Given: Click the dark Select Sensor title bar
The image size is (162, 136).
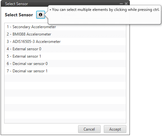Looking at the screenshot, I should (x=62, y=4).
